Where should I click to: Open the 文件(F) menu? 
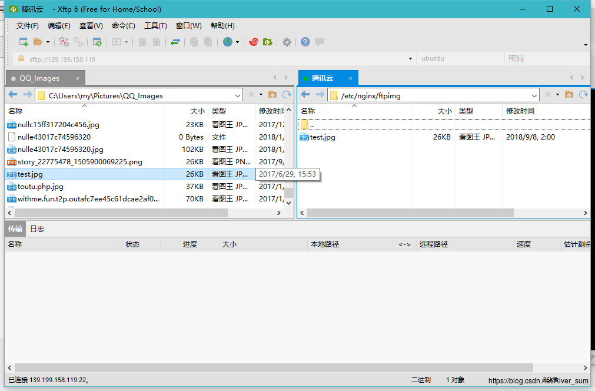28,26
